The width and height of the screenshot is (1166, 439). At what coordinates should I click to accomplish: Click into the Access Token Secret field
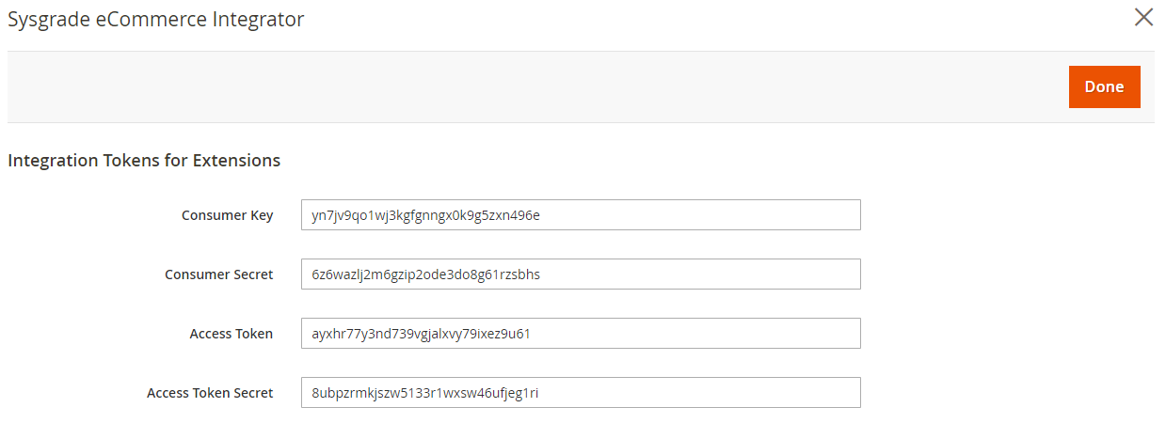tap(581, 392)
